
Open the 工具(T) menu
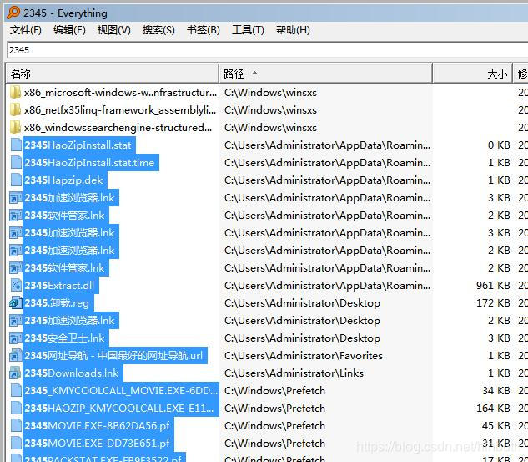coord(248,30)
